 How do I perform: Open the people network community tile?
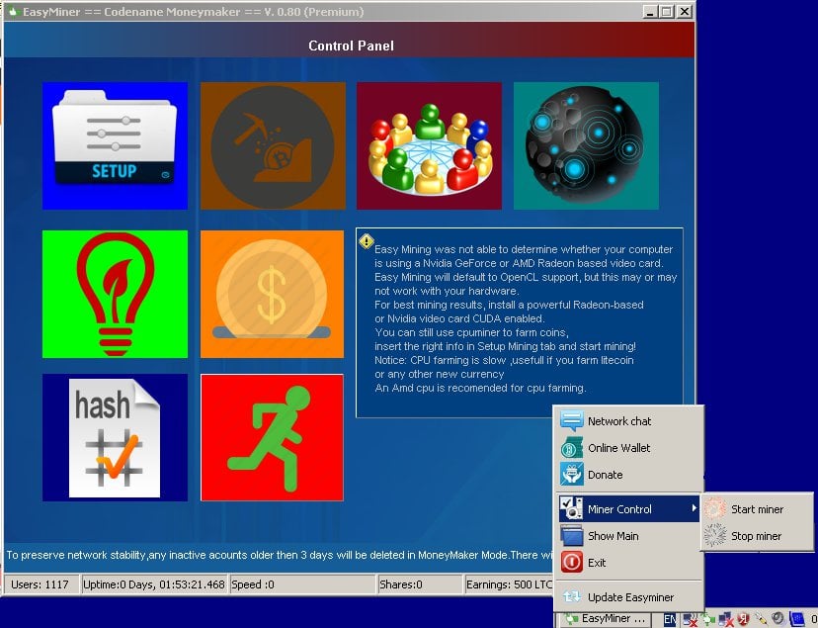coord(430,145)
